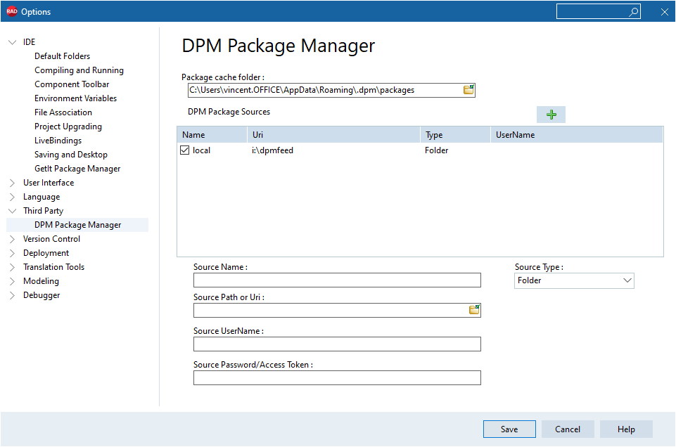The height and width of the screenshot is (447, 676).
Task: Collapse the IDE tree node
Action: [12, 42]
